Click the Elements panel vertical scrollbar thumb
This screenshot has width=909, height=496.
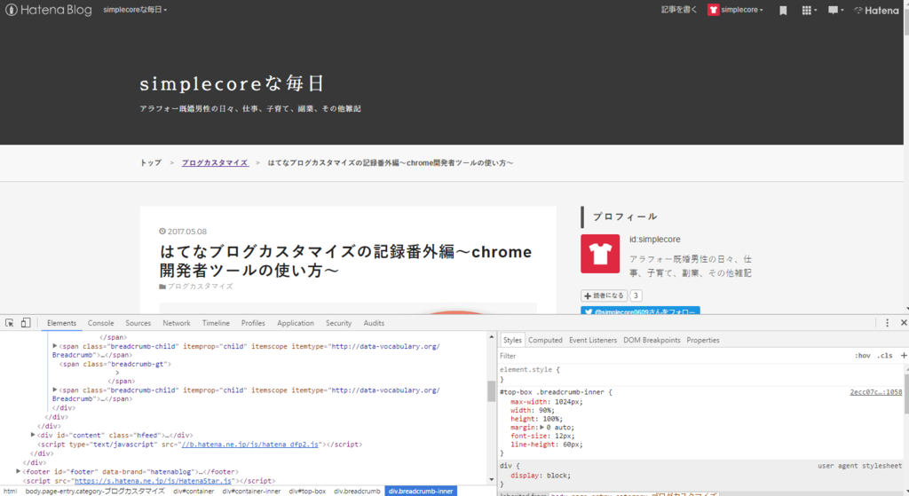coord(492,391)
